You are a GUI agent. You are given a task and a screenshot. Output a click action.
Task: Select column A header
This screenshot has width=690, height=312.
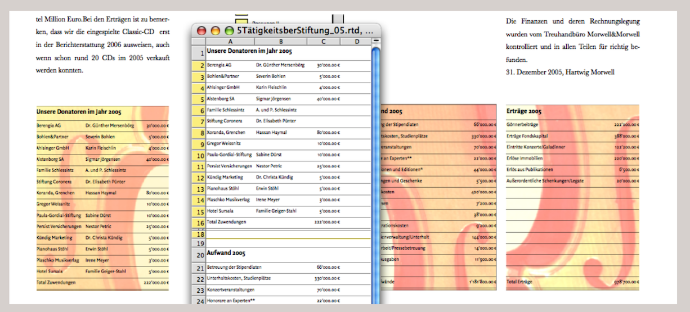[x=230, y=42]
